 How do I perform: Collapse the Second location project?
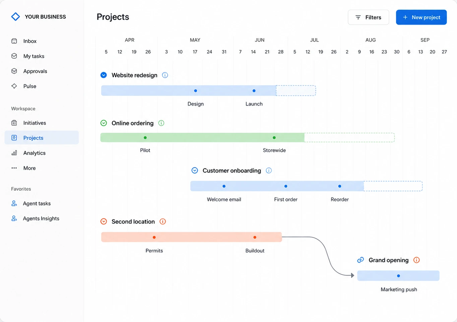pyautogui.click(x=104, y=221)
